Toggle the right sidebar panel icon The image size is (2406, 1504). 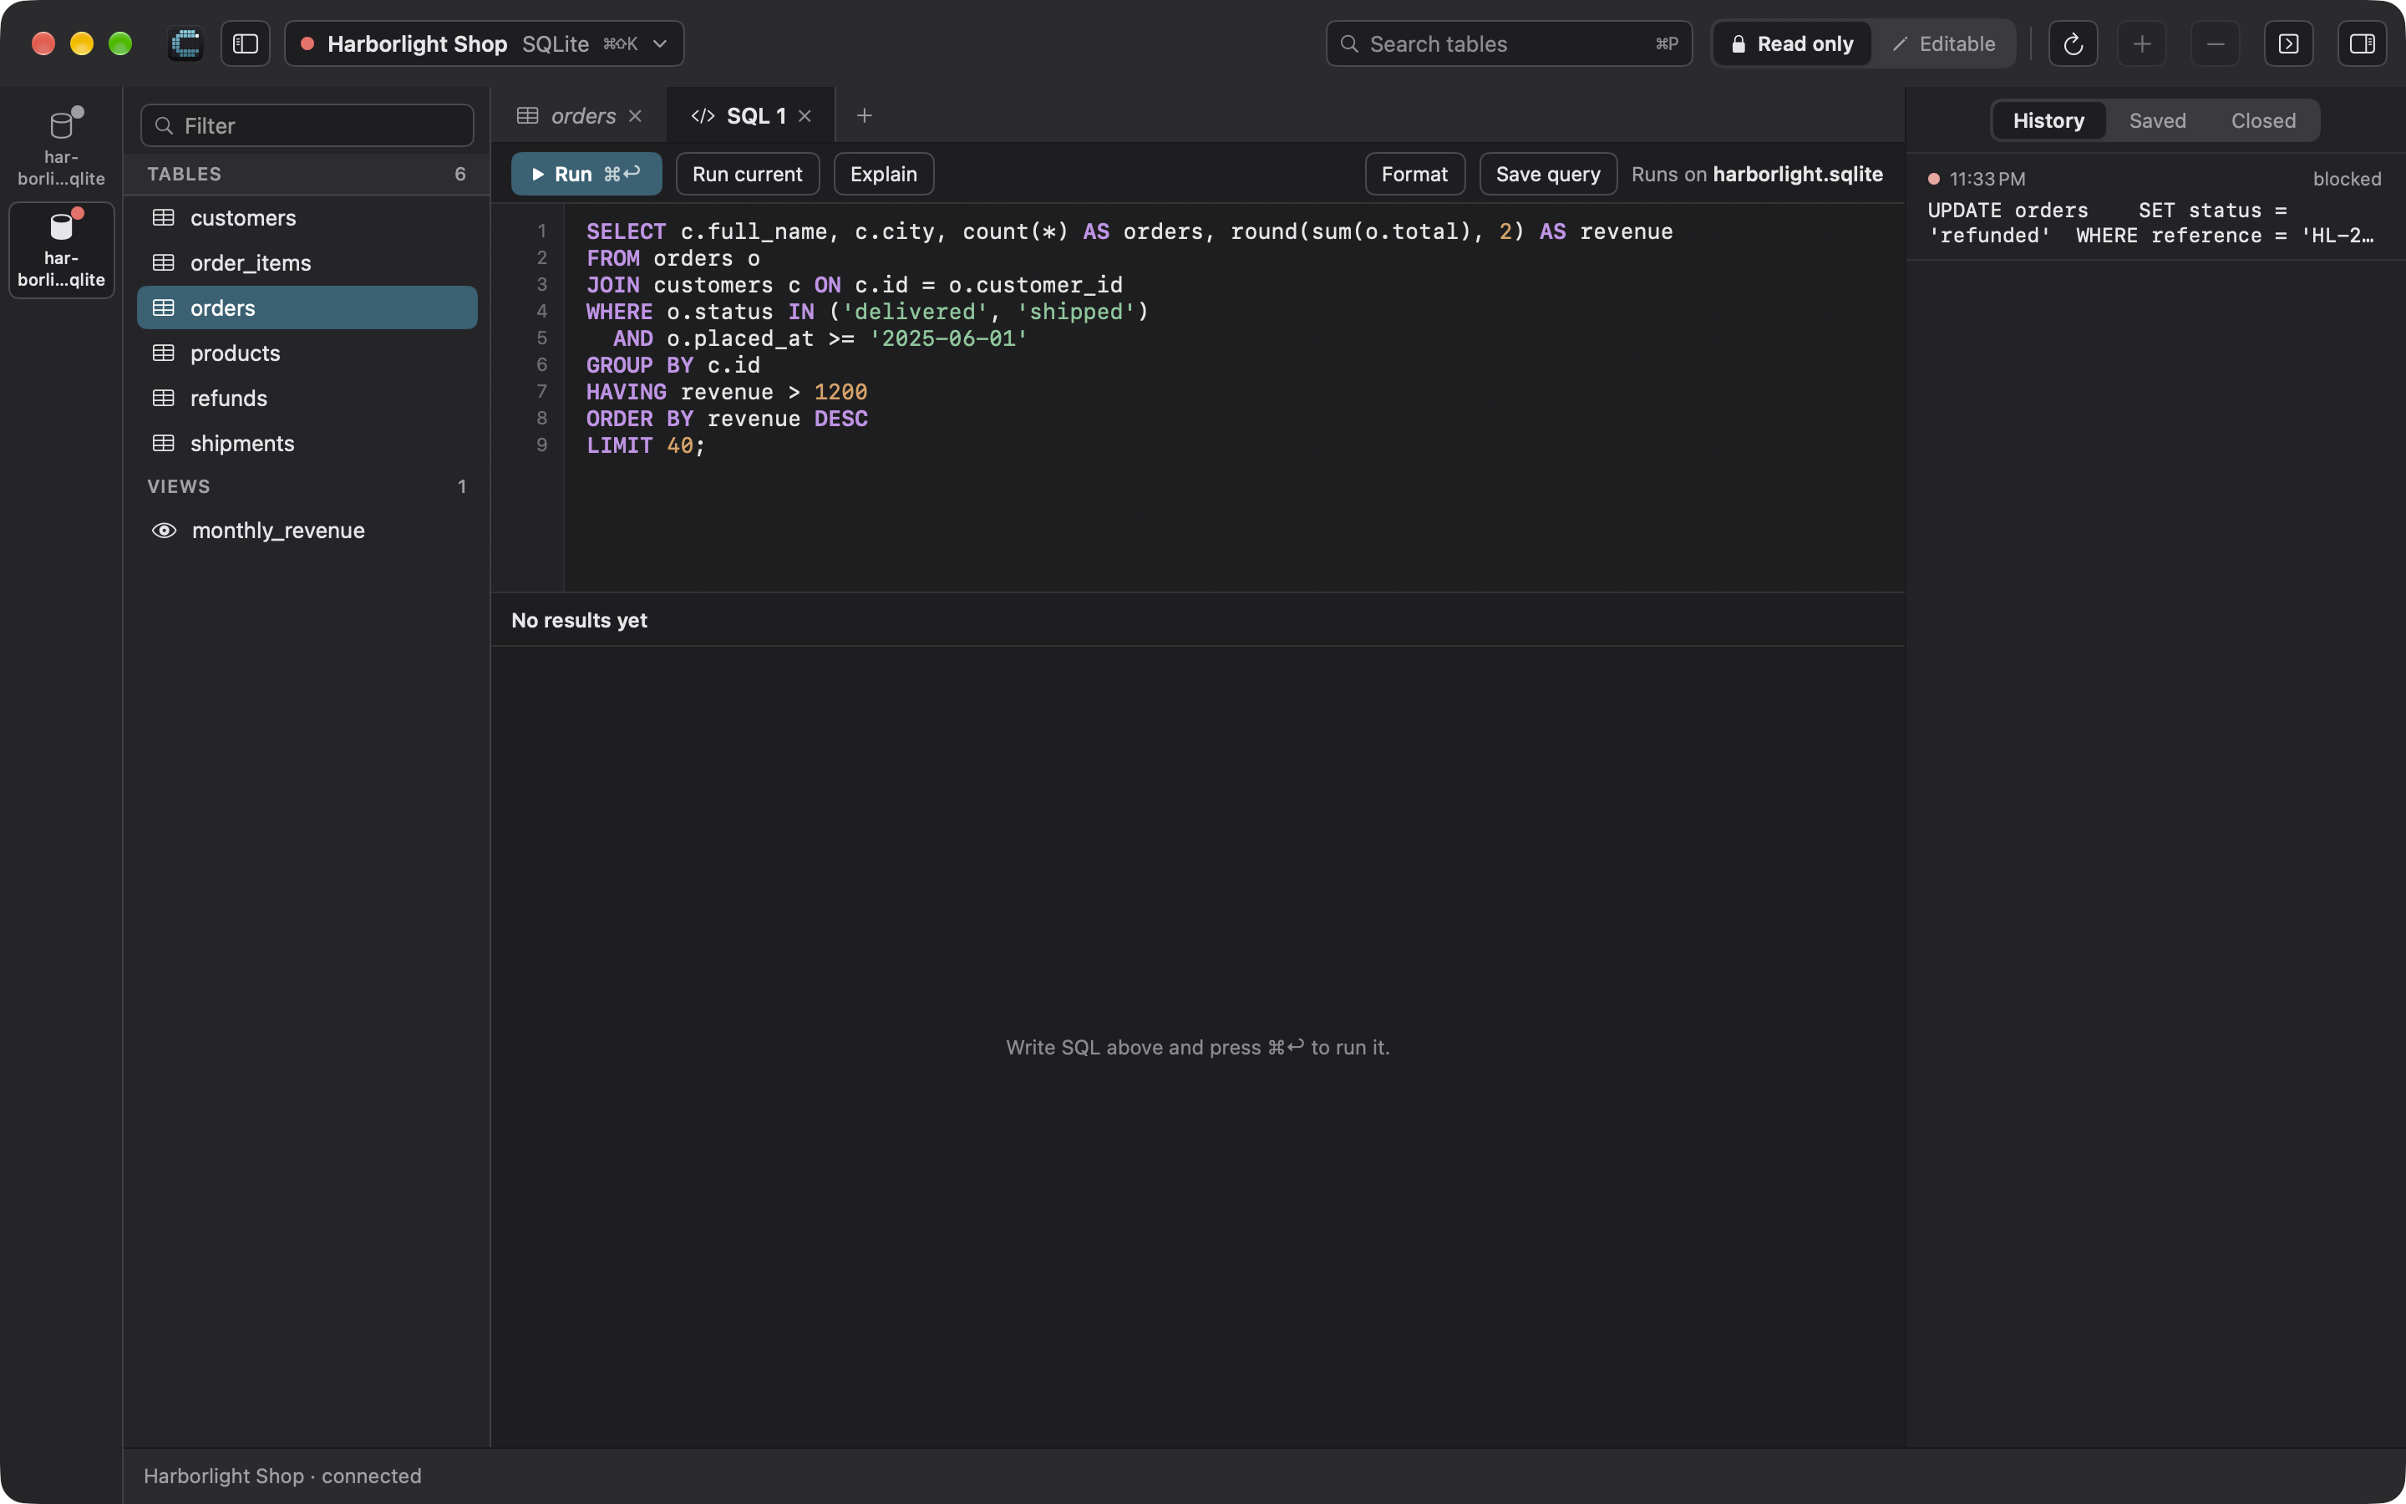click(2363, 43)
